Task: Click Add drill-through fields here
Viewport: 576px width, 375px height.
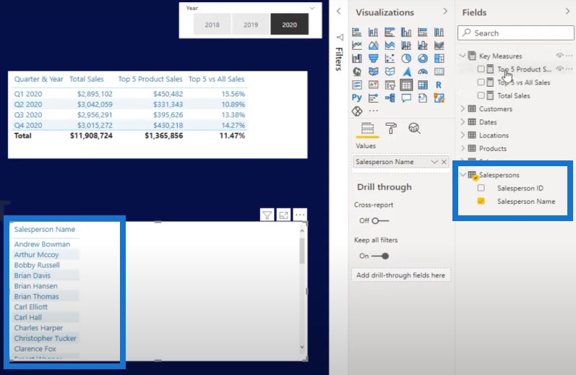Action: click(401, 275)
